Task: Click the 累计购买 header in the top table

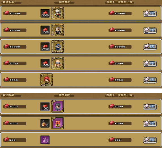Action: click(x=8, y=2)
